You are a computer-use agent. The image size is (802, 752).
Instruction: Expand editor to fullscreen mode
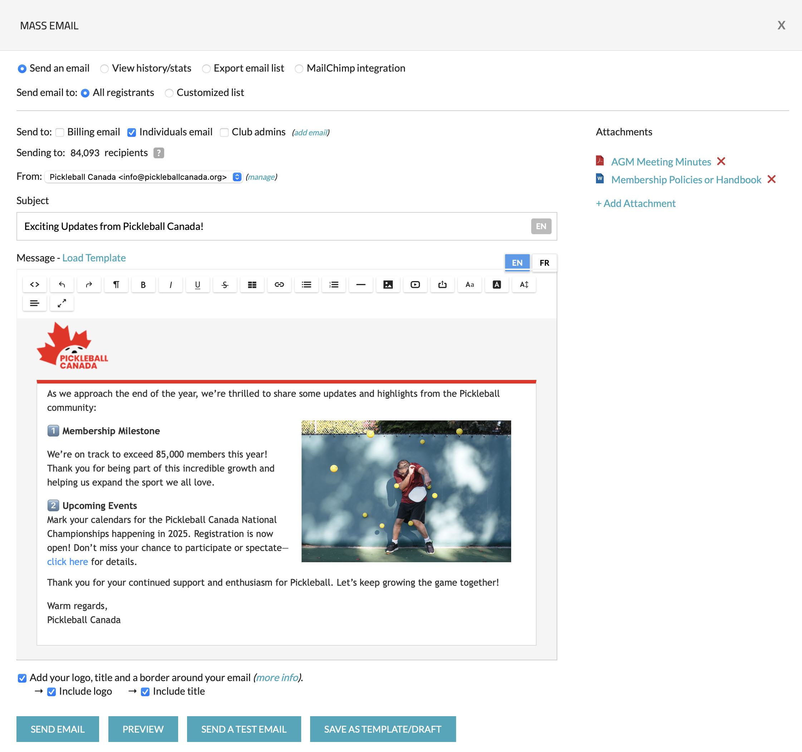(x=62, y=303)
